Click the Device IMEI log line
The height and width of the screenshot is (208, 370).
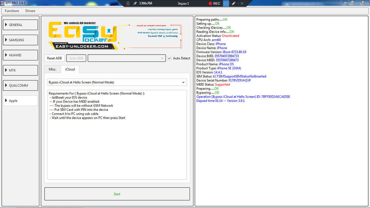[217, 56]
